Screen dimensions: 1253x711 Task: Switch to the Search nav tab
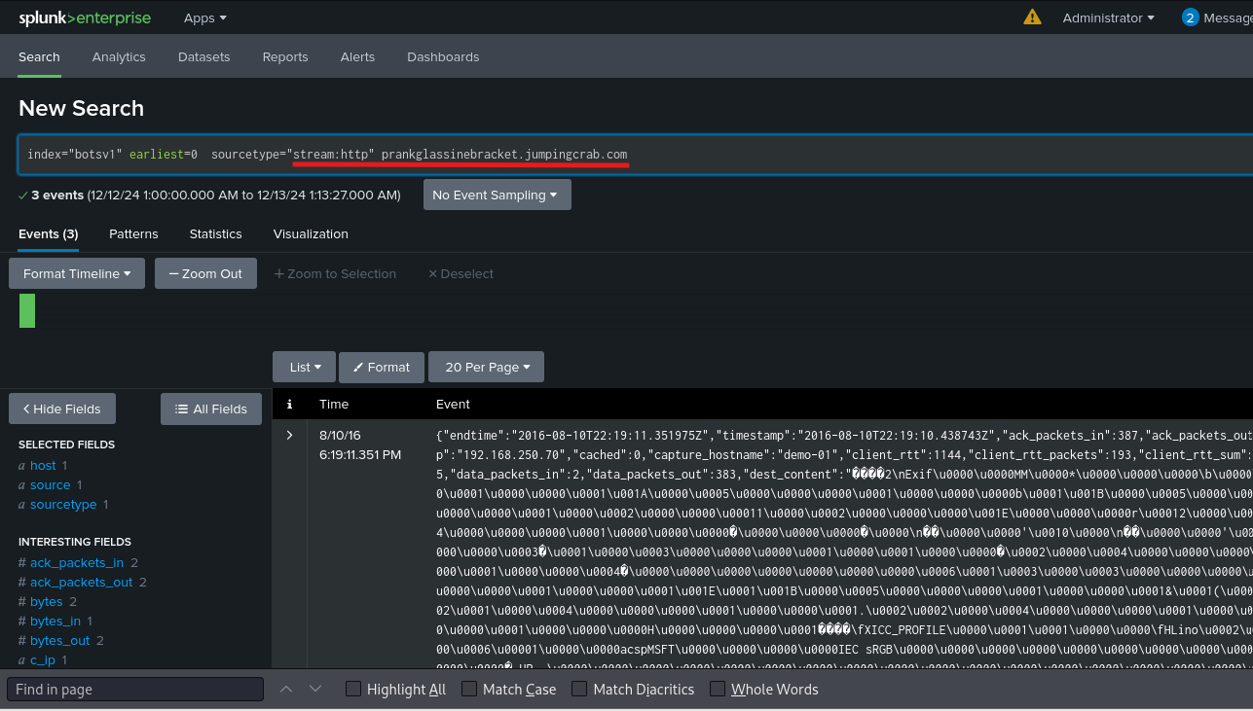[39, 56]
